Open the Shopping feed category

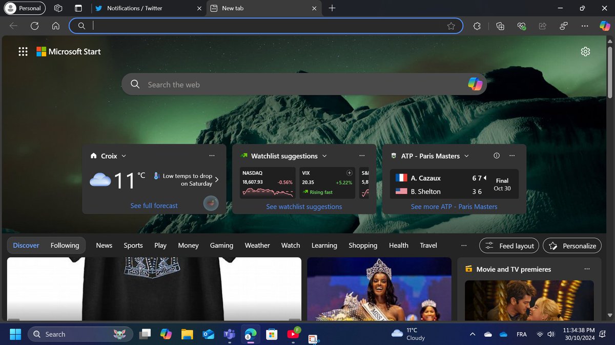[363, 246]
